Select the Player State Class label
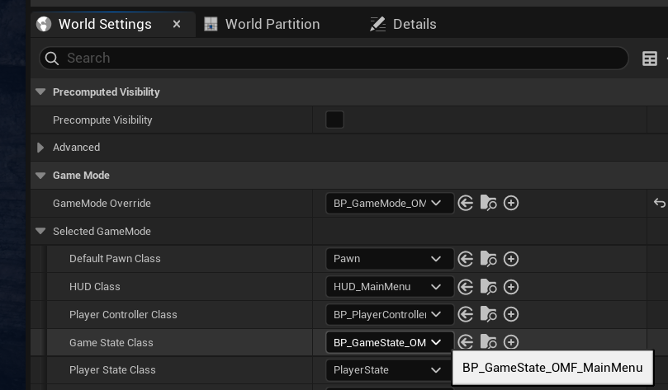Viewport: 668px width, 390px height. tap(112, 370)
